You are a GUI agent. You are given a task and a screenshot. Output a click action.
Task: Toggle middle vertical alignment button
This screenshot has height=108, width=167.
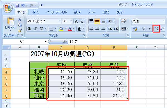(97, 21)
